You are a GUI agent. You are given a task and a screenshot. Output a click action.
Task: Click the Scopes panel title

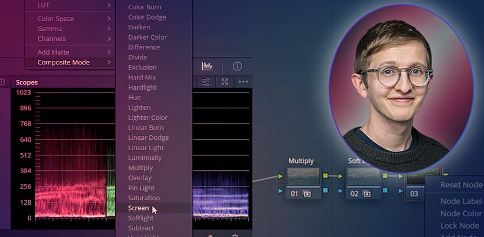tap(27, 82)
